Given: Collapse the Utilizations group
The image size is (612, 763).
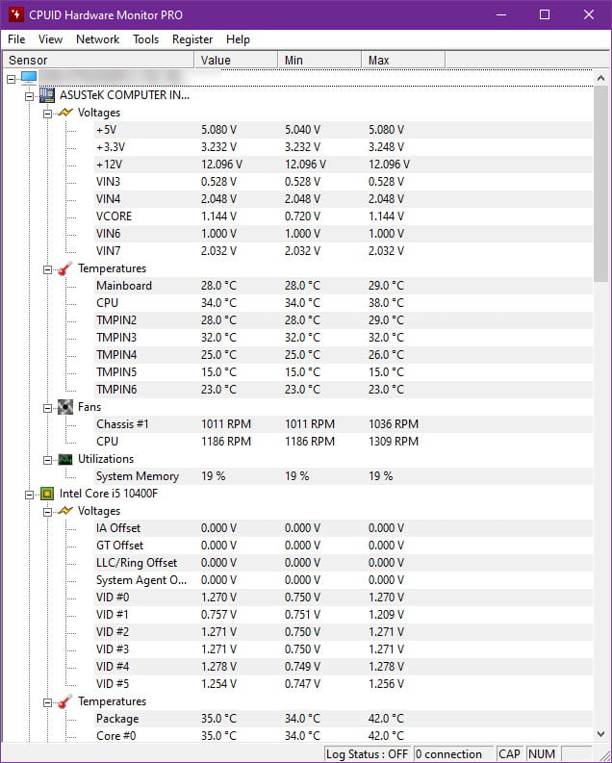Looking at the screenshot, I should (47, 460).
